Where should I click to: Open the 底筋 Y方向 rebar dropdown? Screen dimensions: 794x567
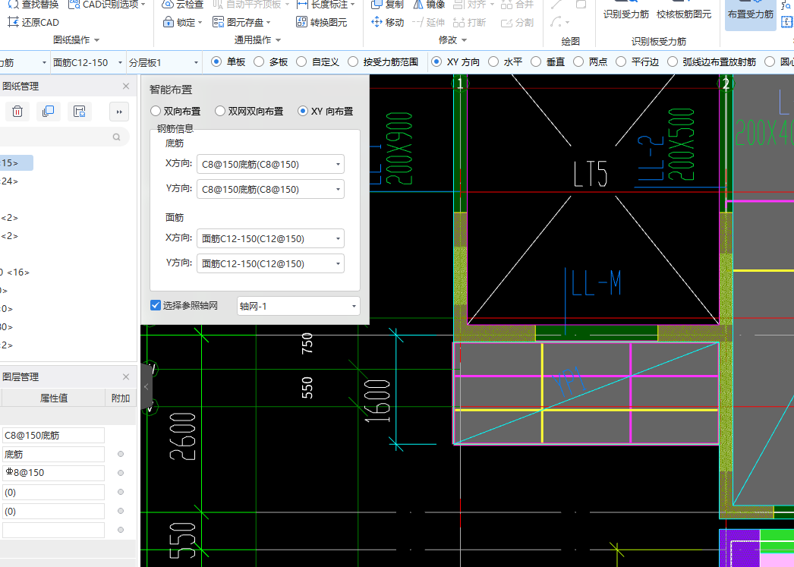click(270, 189)
